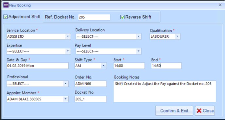Screen dimensions: 225x120
Task: Toggle the Reverse Shift checkbox
Action: [122, 17]
